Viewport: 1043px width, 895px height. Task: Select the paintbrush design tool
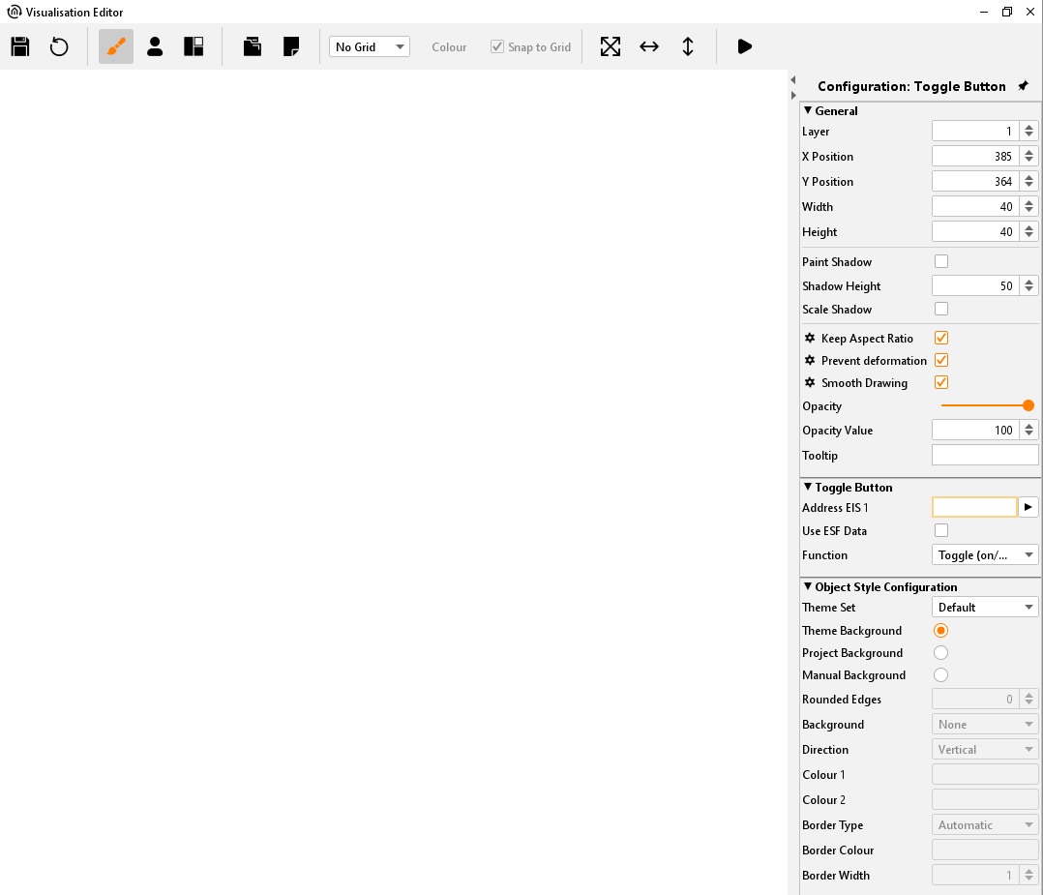point(116,46)
